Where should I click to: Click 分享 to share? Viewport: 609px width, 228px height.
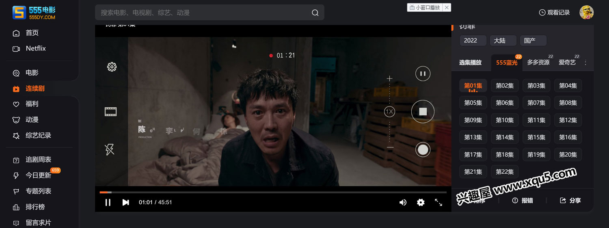(570, 200)
